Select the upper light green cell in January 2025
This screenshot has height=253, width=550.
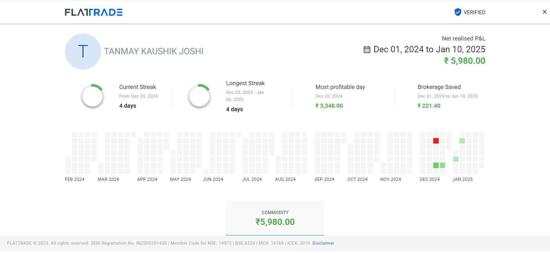tap(462, 141)
